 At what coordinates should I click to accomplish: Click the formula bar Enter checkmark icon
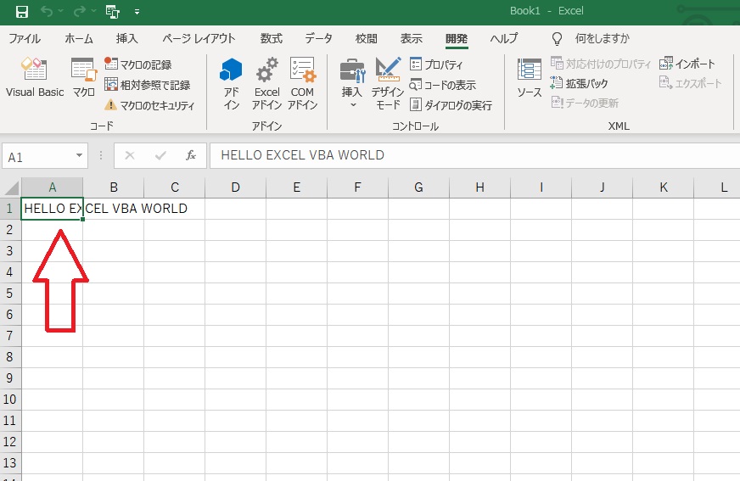(x=160, y=155)
